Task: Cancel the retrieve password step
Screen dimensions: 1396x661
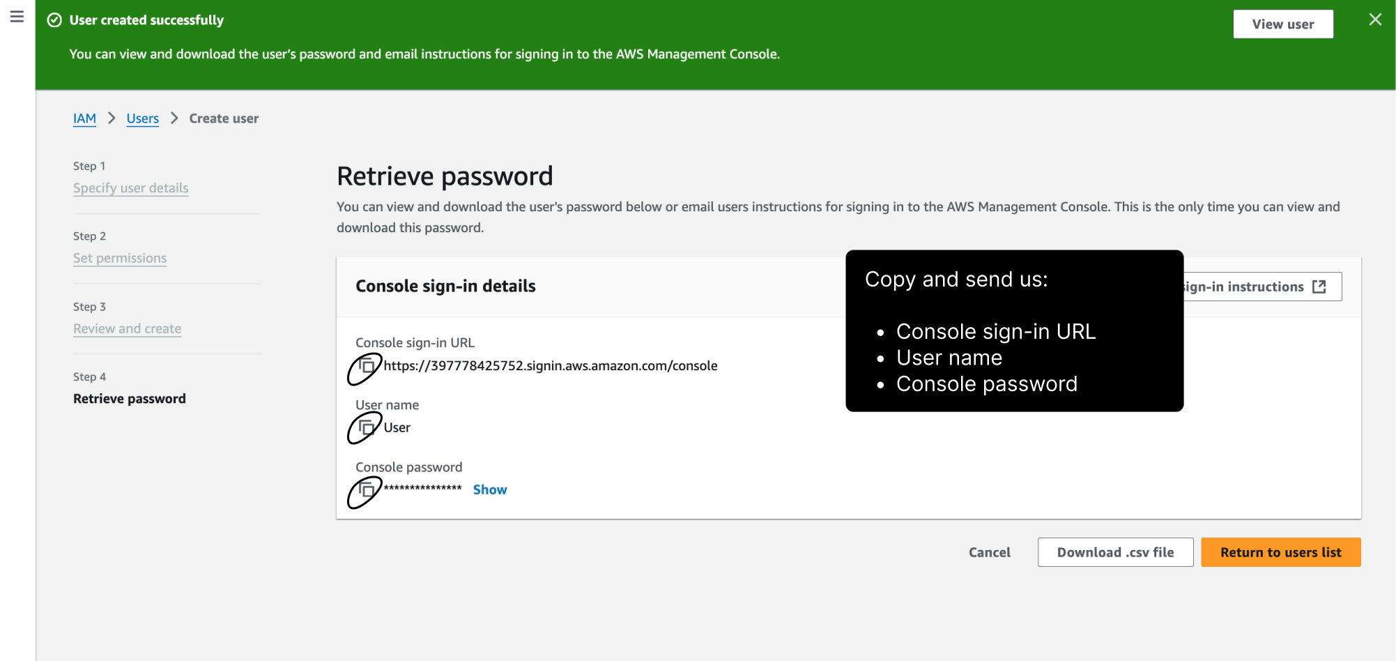Action: tap(989, 552)
